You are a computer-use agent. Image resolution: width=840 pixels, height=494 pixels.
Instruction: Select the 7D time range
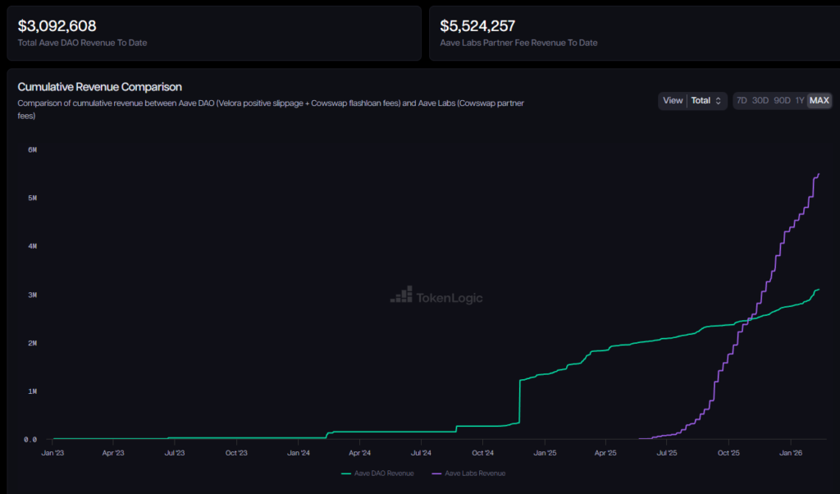coord(742,101)
